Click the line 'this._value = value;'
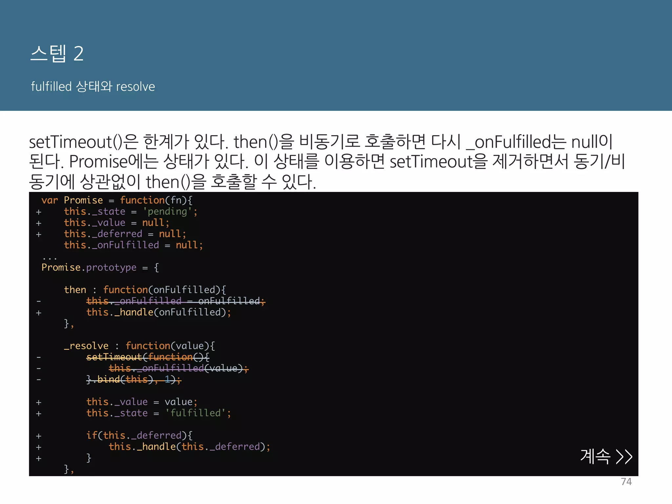The width and height of the screenshot is (672, 504). point(142,402)
